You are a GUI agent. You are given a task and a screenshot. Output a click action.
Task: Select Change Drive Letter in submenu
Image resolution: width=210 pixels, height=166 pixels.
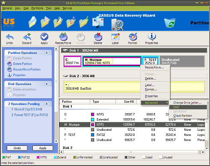click(188, 103)
